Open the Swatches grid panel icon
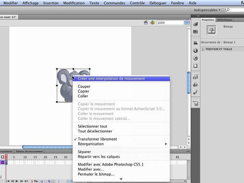244x183 pixels. click(195, 32)
